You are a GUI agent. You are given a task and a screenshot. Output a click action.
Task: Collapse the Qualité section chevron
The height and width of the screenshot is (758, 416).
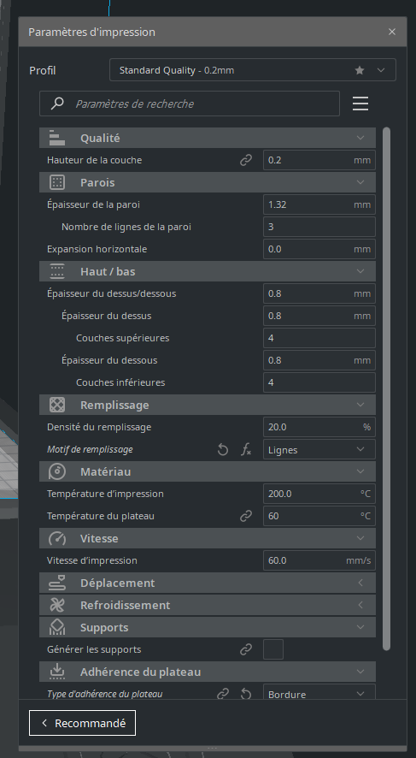pos(360,138)
